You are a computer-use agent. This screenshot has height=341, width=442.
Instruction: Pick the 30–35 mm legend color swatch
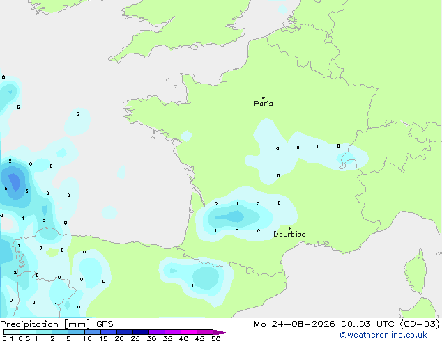tap(157, 332)
